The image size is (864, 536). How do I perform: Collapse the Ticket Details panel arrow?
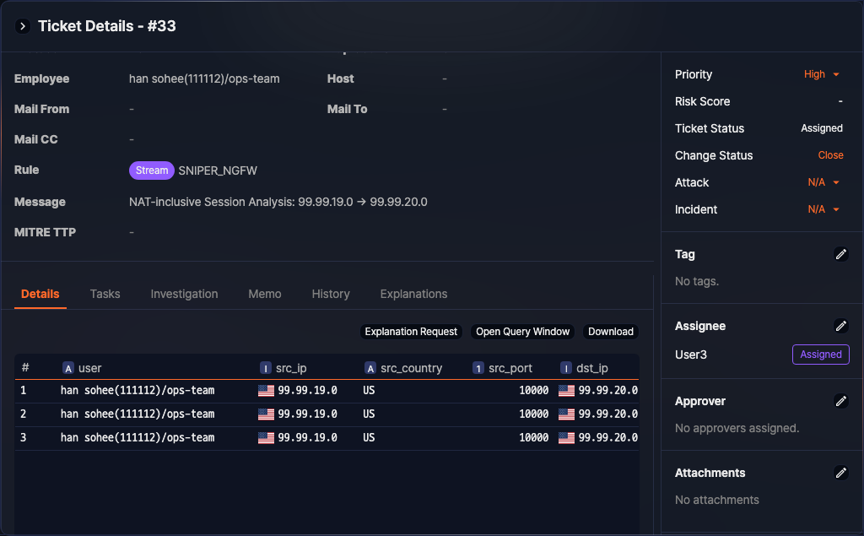23,26
